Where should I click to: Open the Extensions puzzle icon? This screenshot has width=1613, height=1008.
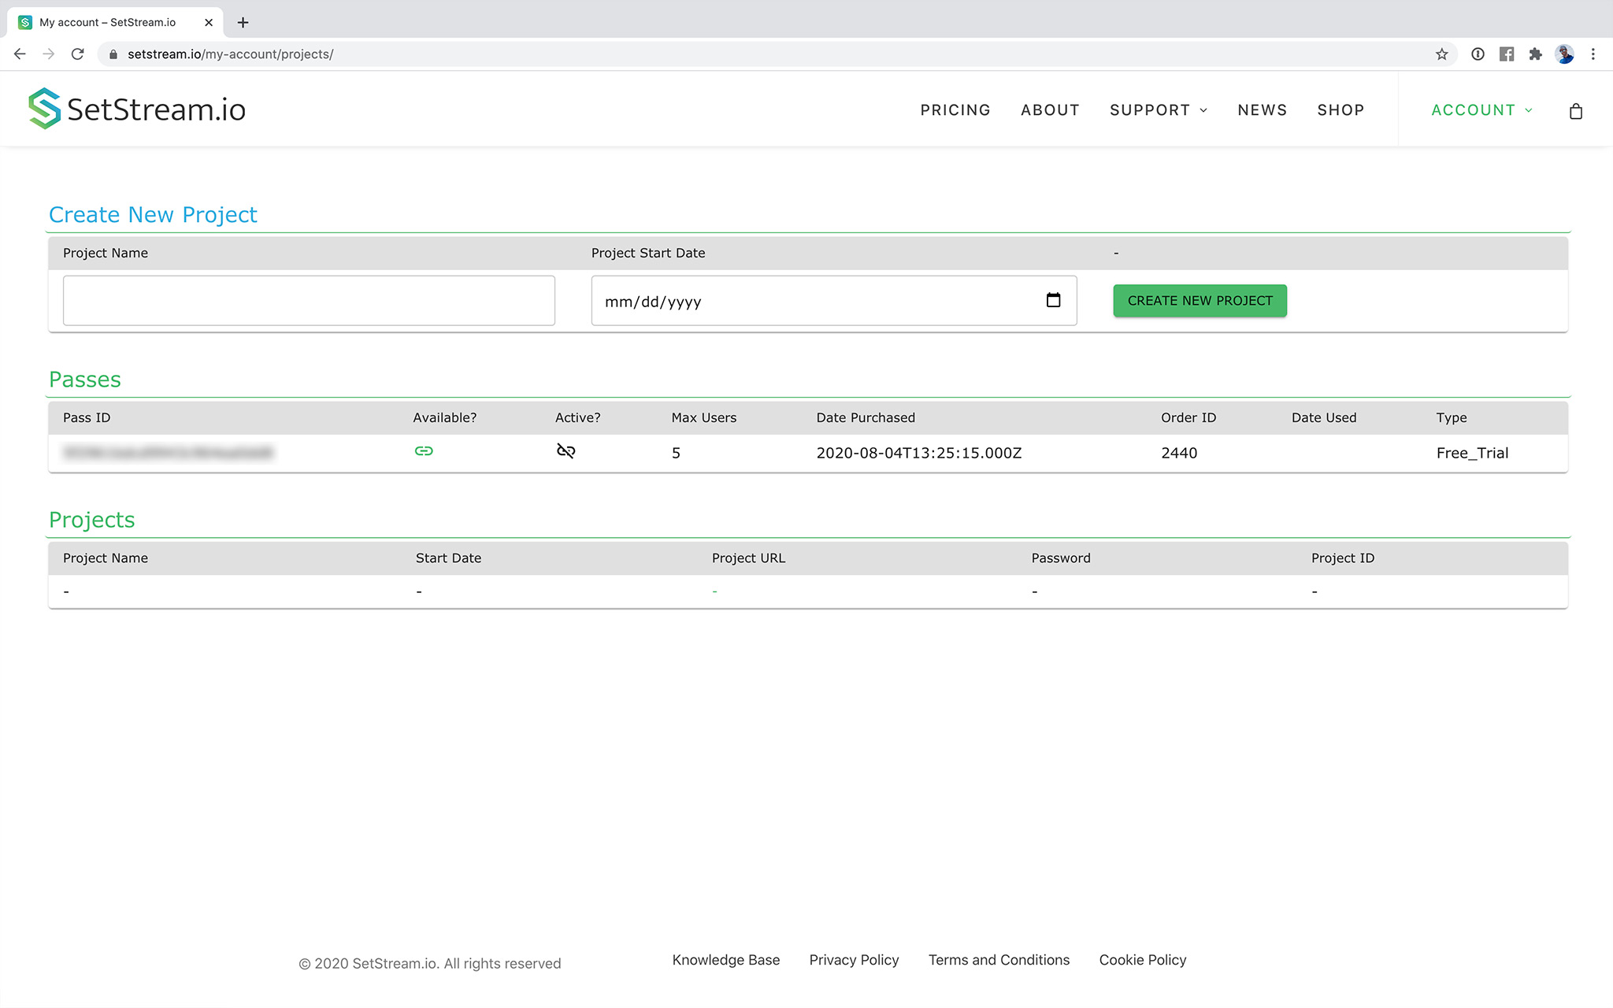coord(1535,54)
